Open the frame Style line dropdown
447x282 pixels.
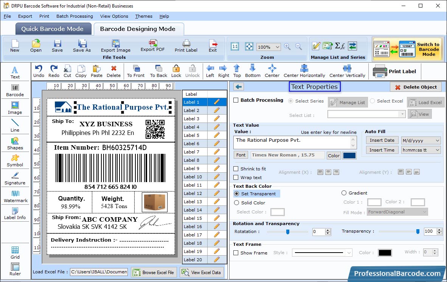click(349, 253)
